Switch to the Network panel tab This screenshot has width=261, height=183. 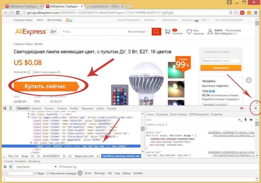tap(36, 108)
